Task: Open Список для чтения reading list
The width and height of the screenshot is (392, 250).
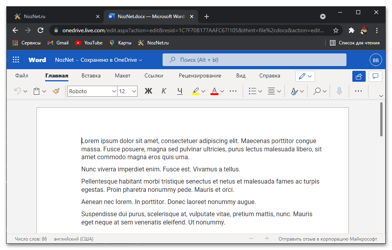Action: [x=355, y=43]
